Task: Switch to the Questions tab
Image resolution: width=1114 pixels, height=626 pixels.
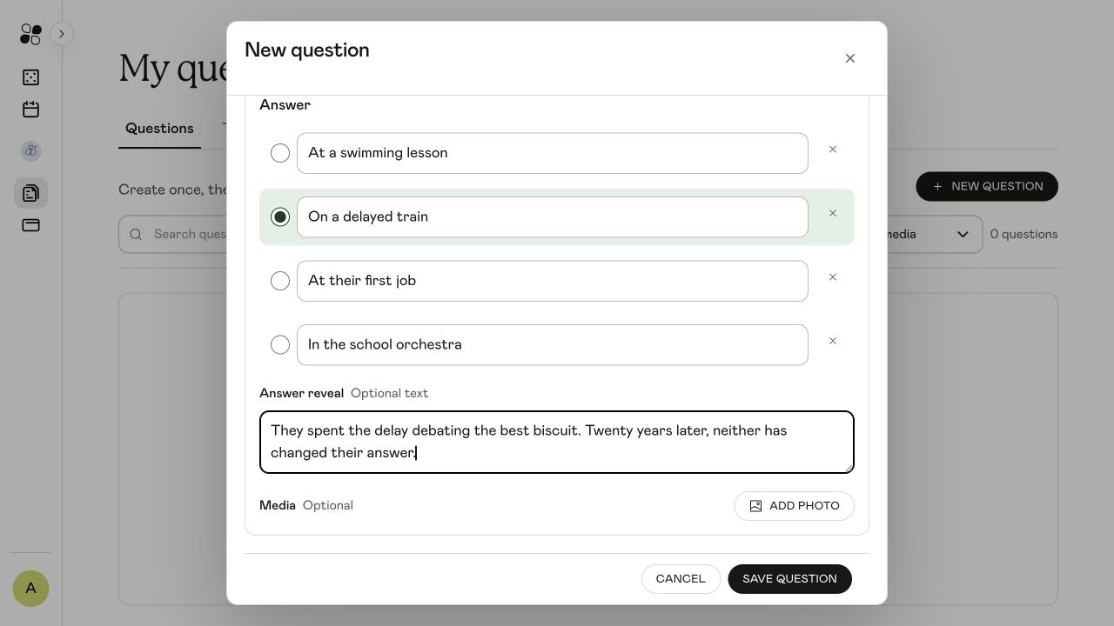Action: (159, 129)
